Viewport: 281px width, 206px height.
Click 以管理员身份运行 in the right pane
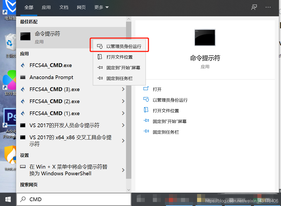(x=170, y=100)
